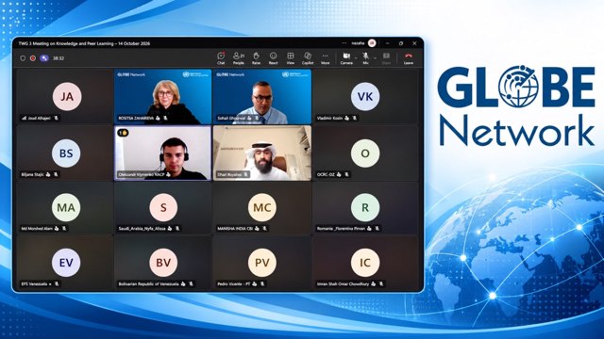Select the PV participant avatar
The image size is (604, 339).
262,262
